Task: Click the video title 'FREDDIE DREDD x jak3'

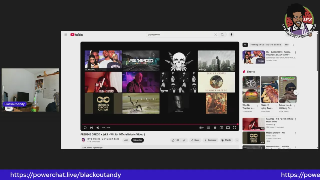Action: [x=112, y=134]
